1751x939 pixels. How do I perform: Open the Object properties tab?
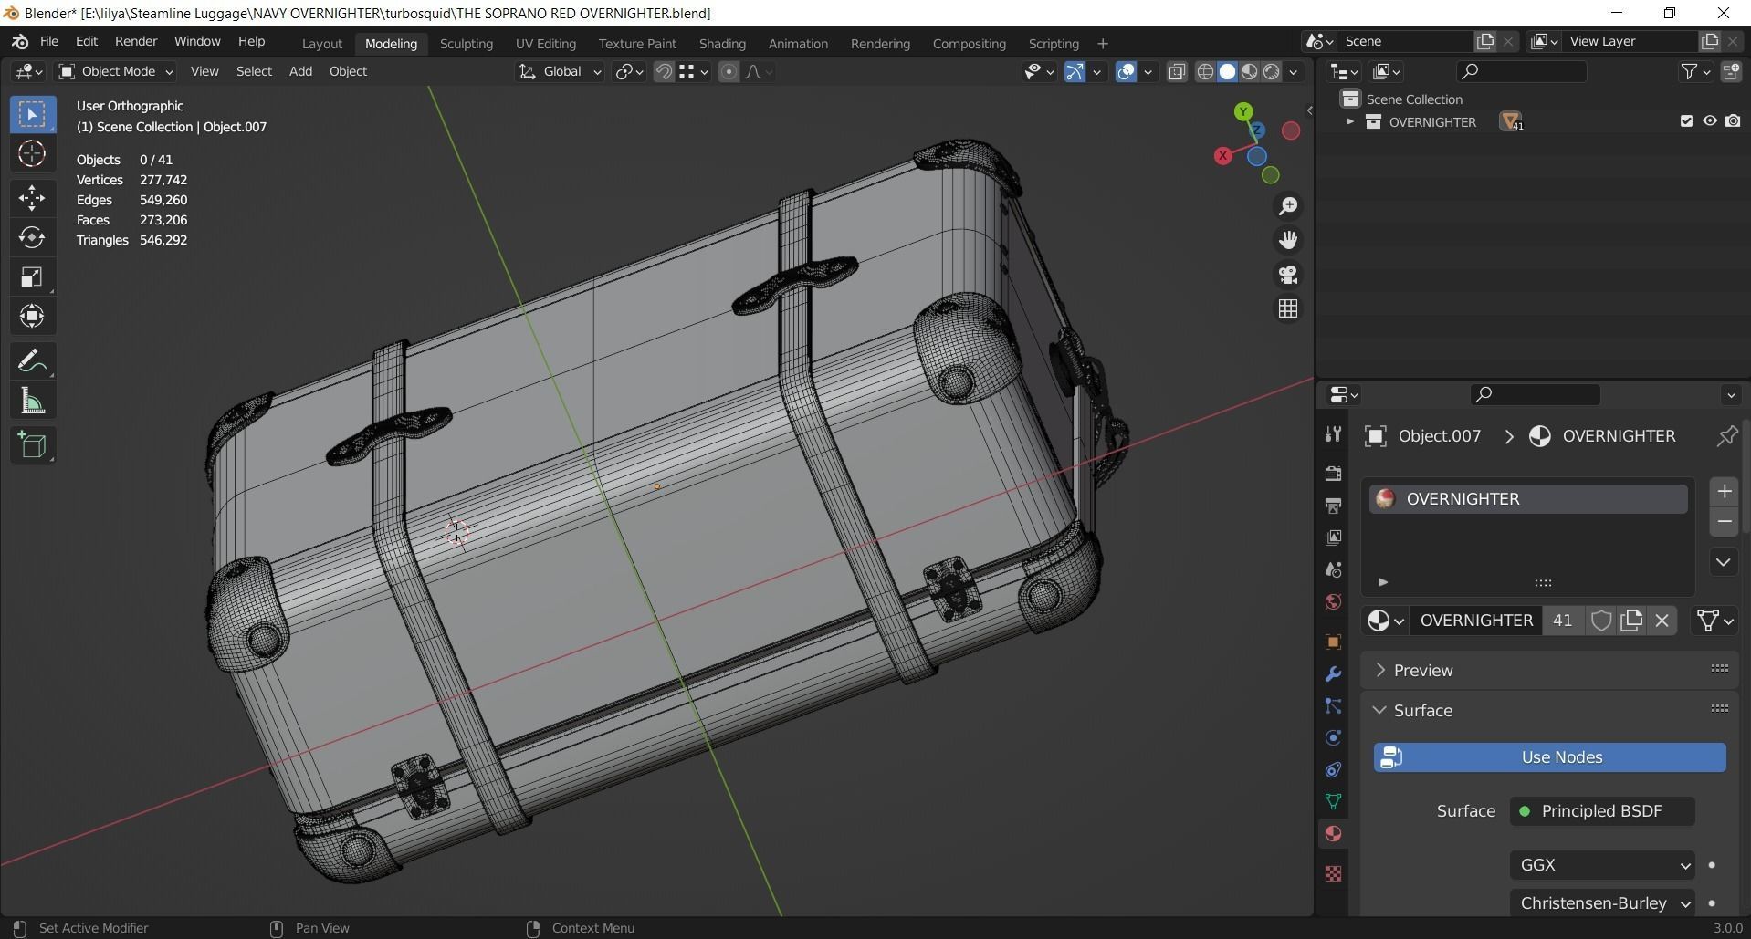coord(1333,642)
